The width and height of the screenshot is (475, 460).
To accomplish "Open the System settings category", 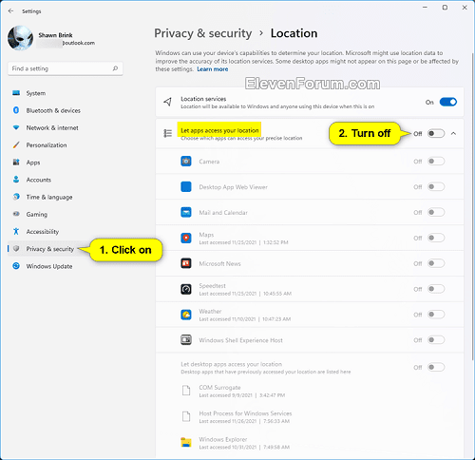I will tap(65, 93).
